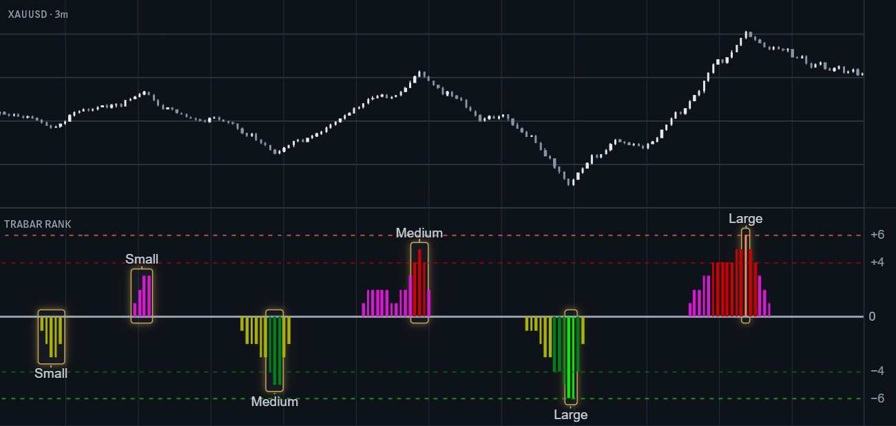
Task: Click the Medium label below green bars
Action: tap(275, 402)
